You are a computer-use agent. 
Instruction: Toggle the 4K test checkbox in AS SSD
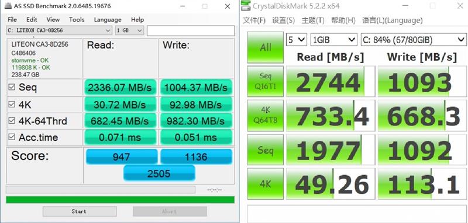coord(12,104)
